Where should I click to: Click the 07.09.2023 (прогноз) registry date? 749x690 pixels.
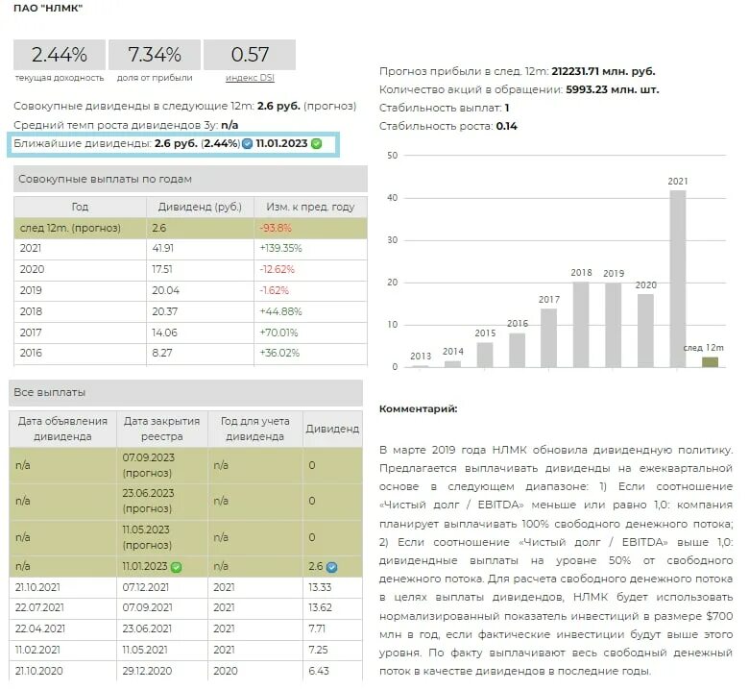[x=148, y=465]
